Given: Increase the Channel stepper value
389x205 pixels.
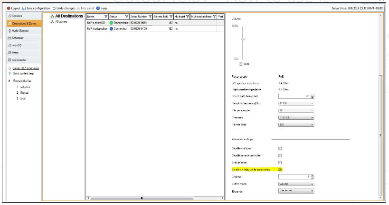Looking at the screenshot, I should click(x=313, y=176).
